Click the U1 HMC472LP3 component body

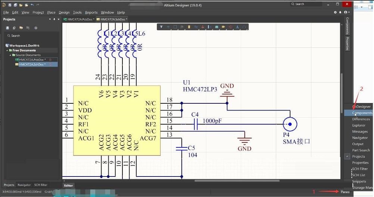tap(116, 121)
